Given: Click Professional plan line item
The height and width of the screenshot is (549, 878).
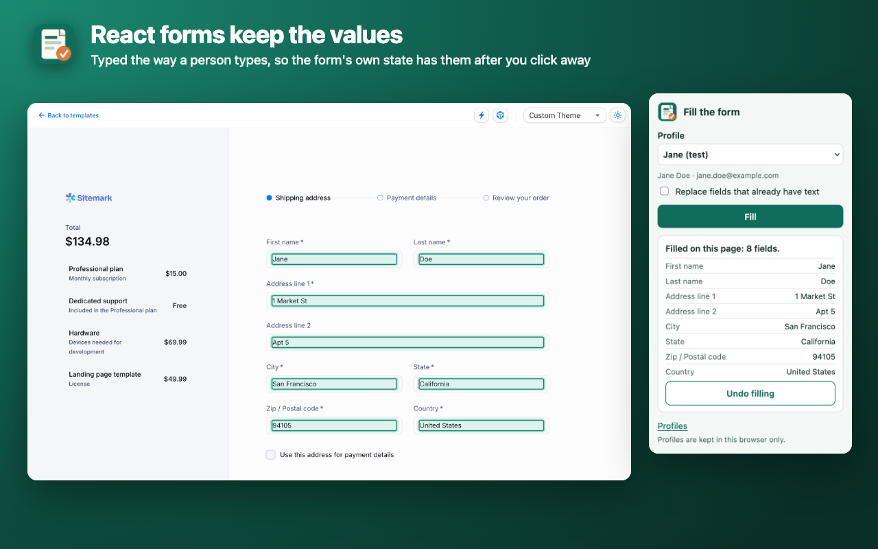Looking at the screenshot, I should (128, 273).
